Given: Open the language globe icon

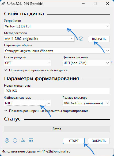Looking at the screenshot, I should (x=7, y=140).
